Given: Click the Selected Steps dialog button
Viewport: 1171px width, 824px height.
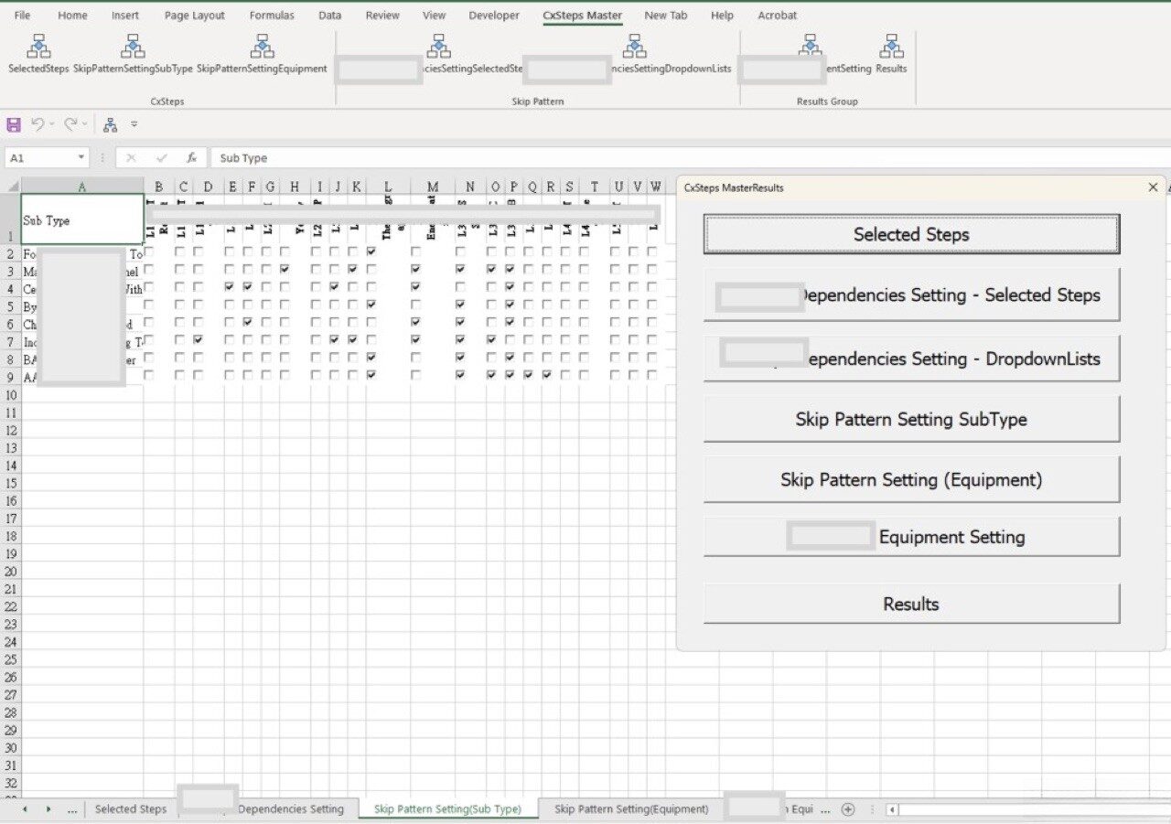Looking at the screenshot, I should pyautogui.click(x=911, y=234).
